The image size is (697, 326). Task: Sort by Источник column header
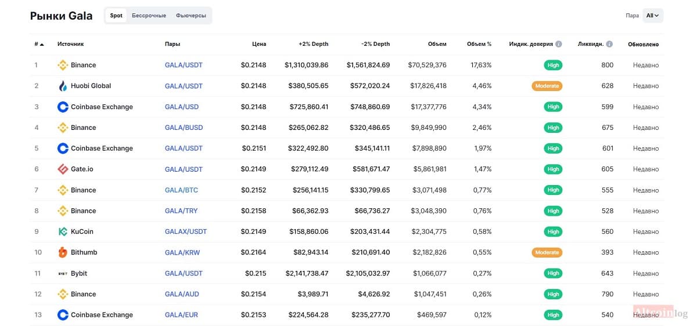click(x=70, y=44)
